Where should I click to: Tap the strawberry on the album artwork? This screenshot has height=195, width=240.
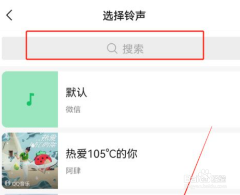point(43,159)
